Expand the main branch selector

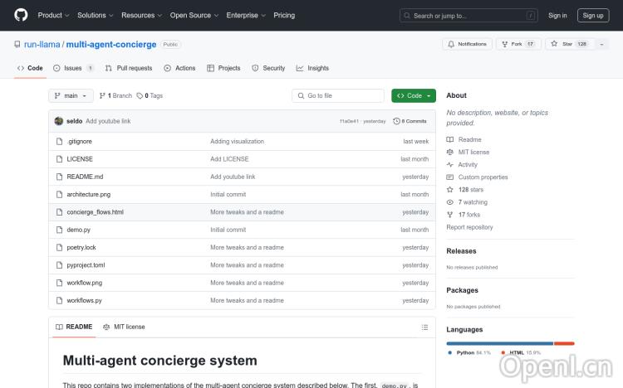tap(70, 95)
